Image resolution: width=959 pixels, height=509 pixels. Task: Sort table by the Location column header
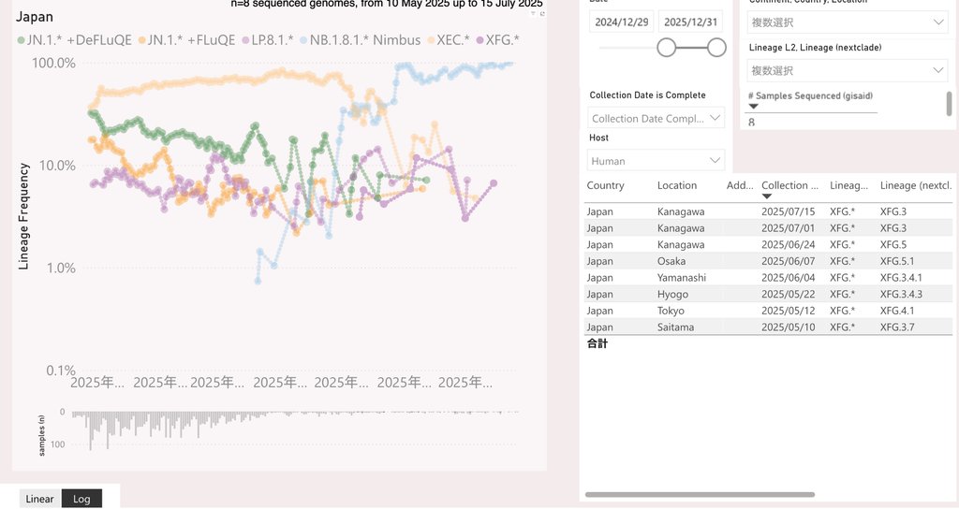click(676, 185)
